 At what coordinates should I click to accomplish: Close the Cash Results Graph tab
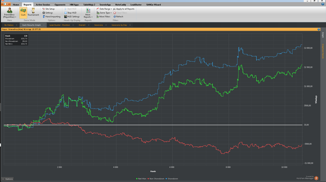point(44,25)
